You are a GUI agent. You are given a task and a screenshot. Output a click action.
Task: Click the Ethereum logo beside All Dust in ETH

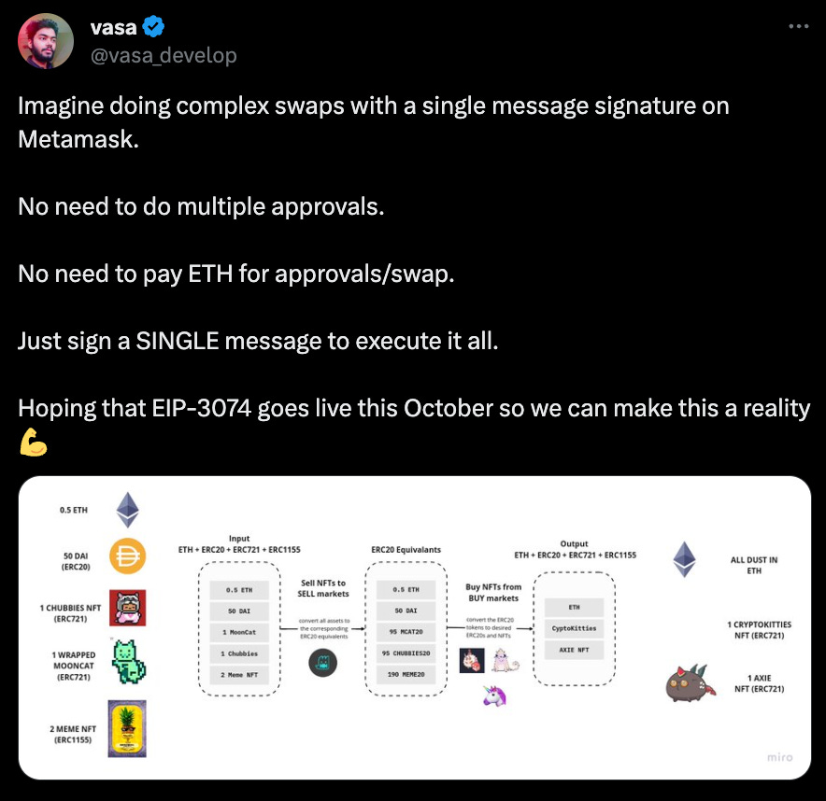pyautogui.click(x=685, y=559)
